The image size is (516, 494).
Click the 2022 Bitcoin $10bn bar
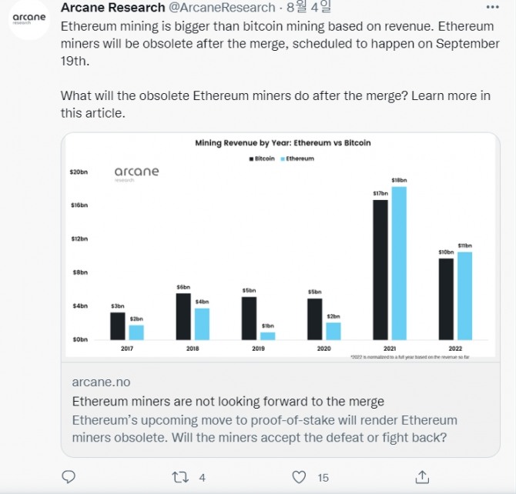[446, 299]
